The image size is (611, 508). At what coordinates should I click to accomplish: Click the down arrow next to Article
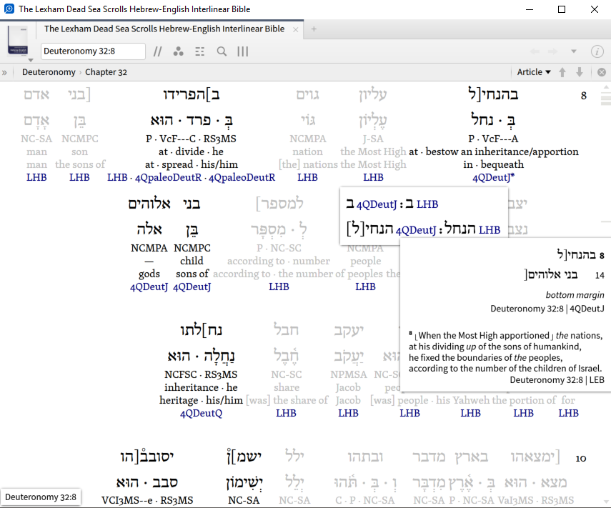579,72
